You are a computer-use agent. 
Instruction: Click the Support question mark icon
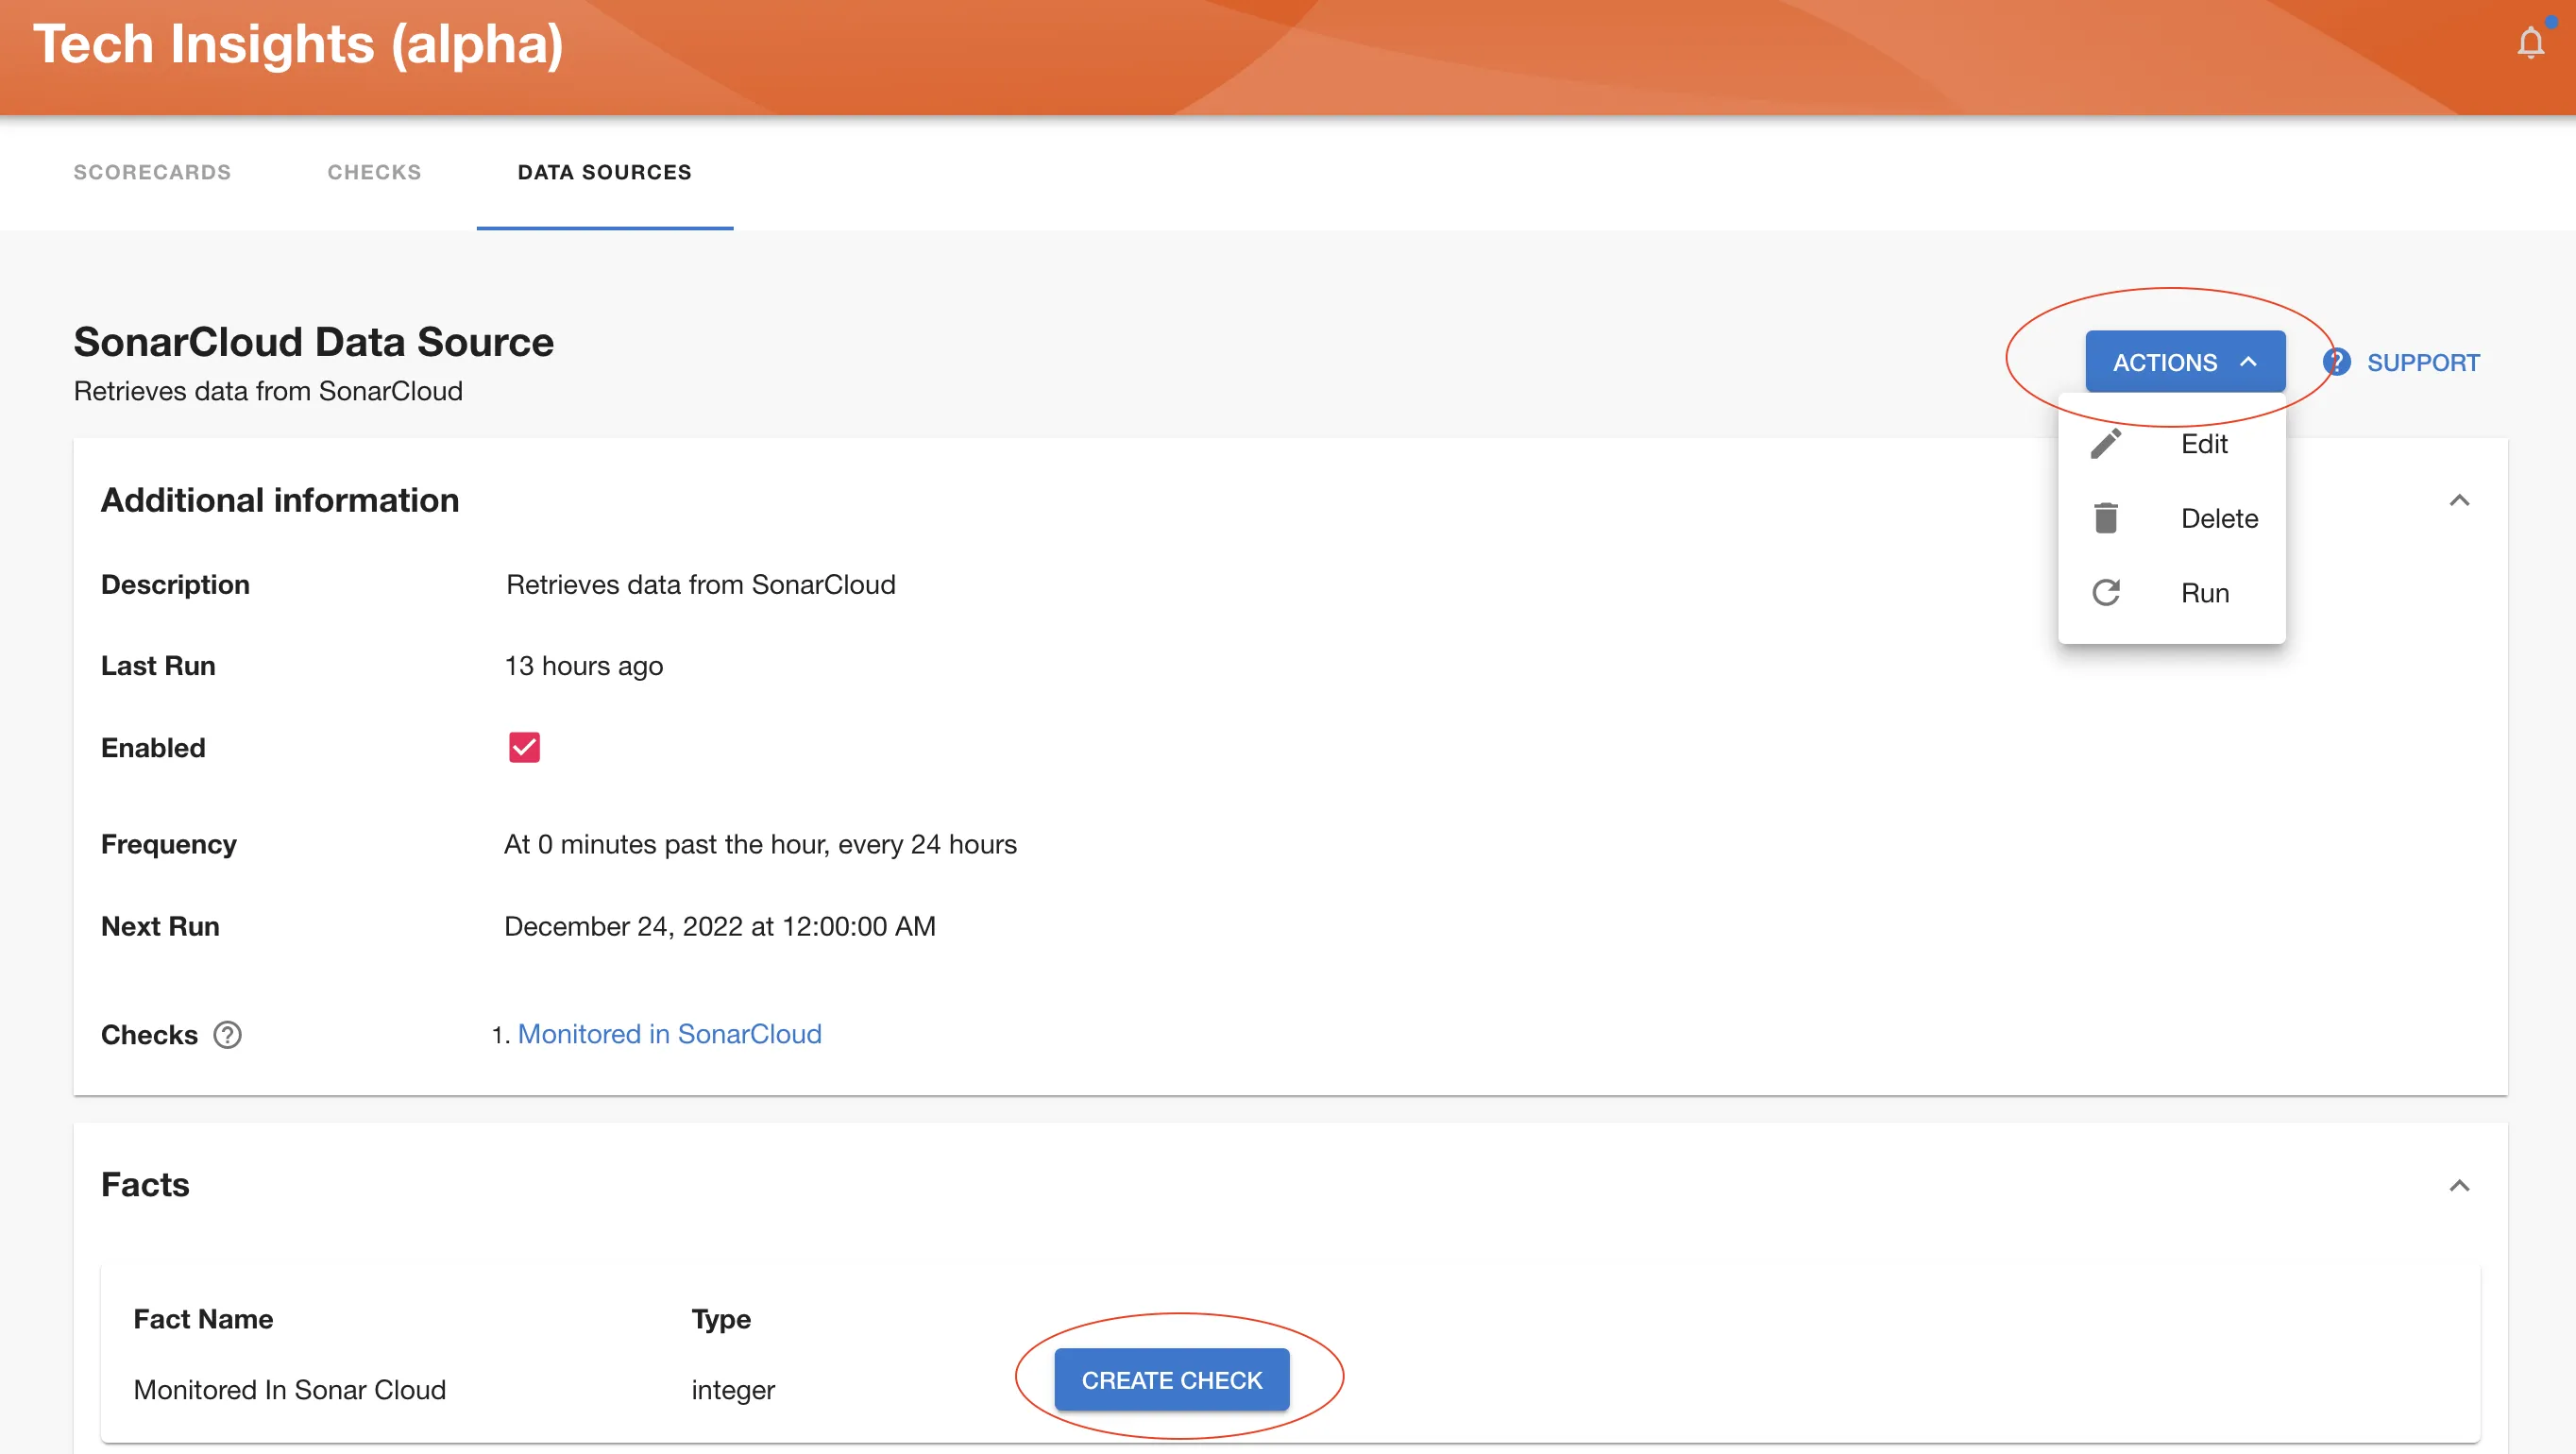pos(2337,362)
